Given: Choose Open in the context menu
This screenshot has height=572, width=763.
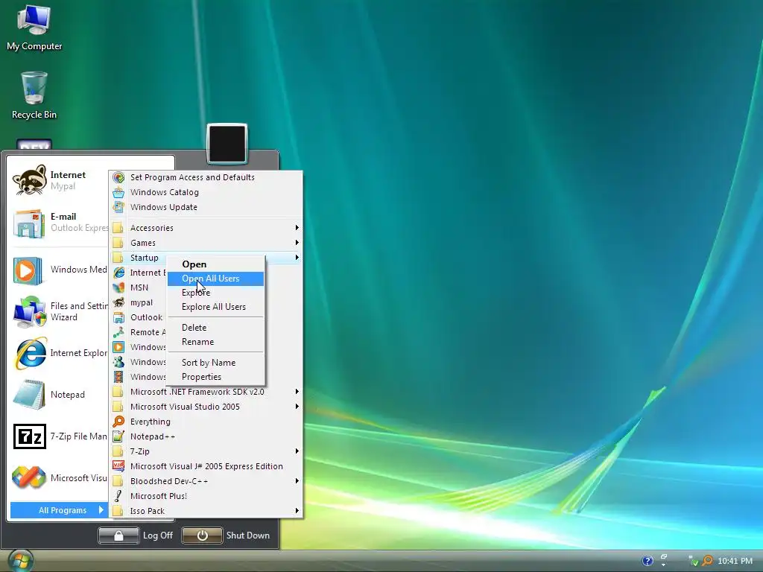Looking at the screenshot, I should pyautogui.click(x=215, y=264).
